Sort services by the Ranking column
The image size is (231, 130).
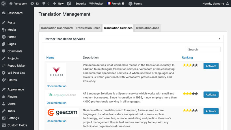[x=187, y=57]
